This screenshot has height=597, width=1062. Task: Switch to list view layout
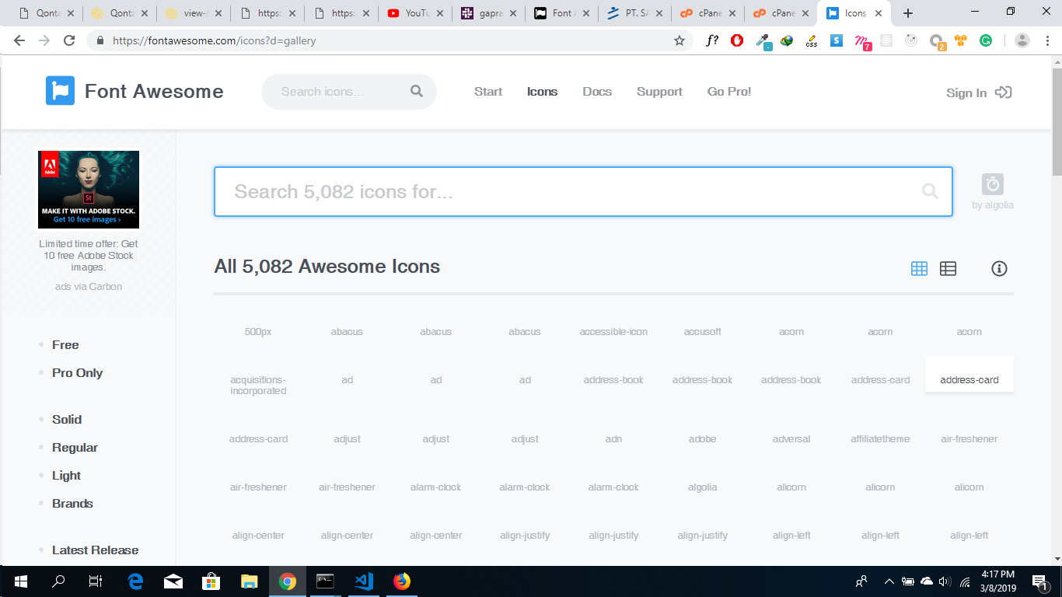pyautogui.click(x=948, y=268)
